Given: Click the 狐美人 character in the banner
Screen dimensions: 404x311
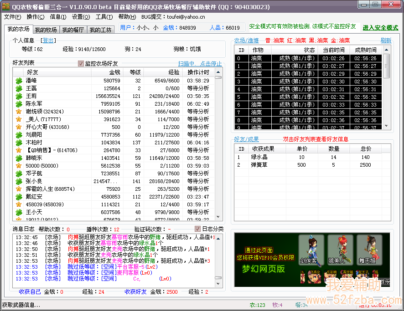Looking at the screenshot, I should (340, 250).
